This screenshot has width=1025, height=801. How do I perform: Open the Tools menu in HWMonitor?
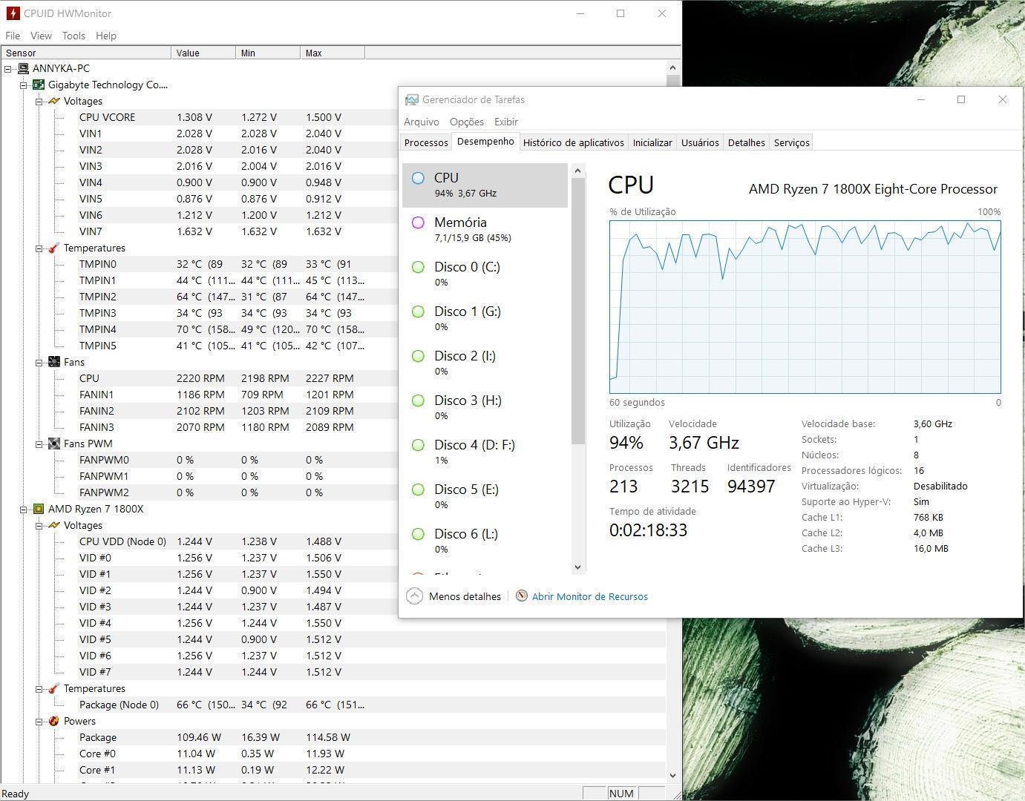point(73,36)
